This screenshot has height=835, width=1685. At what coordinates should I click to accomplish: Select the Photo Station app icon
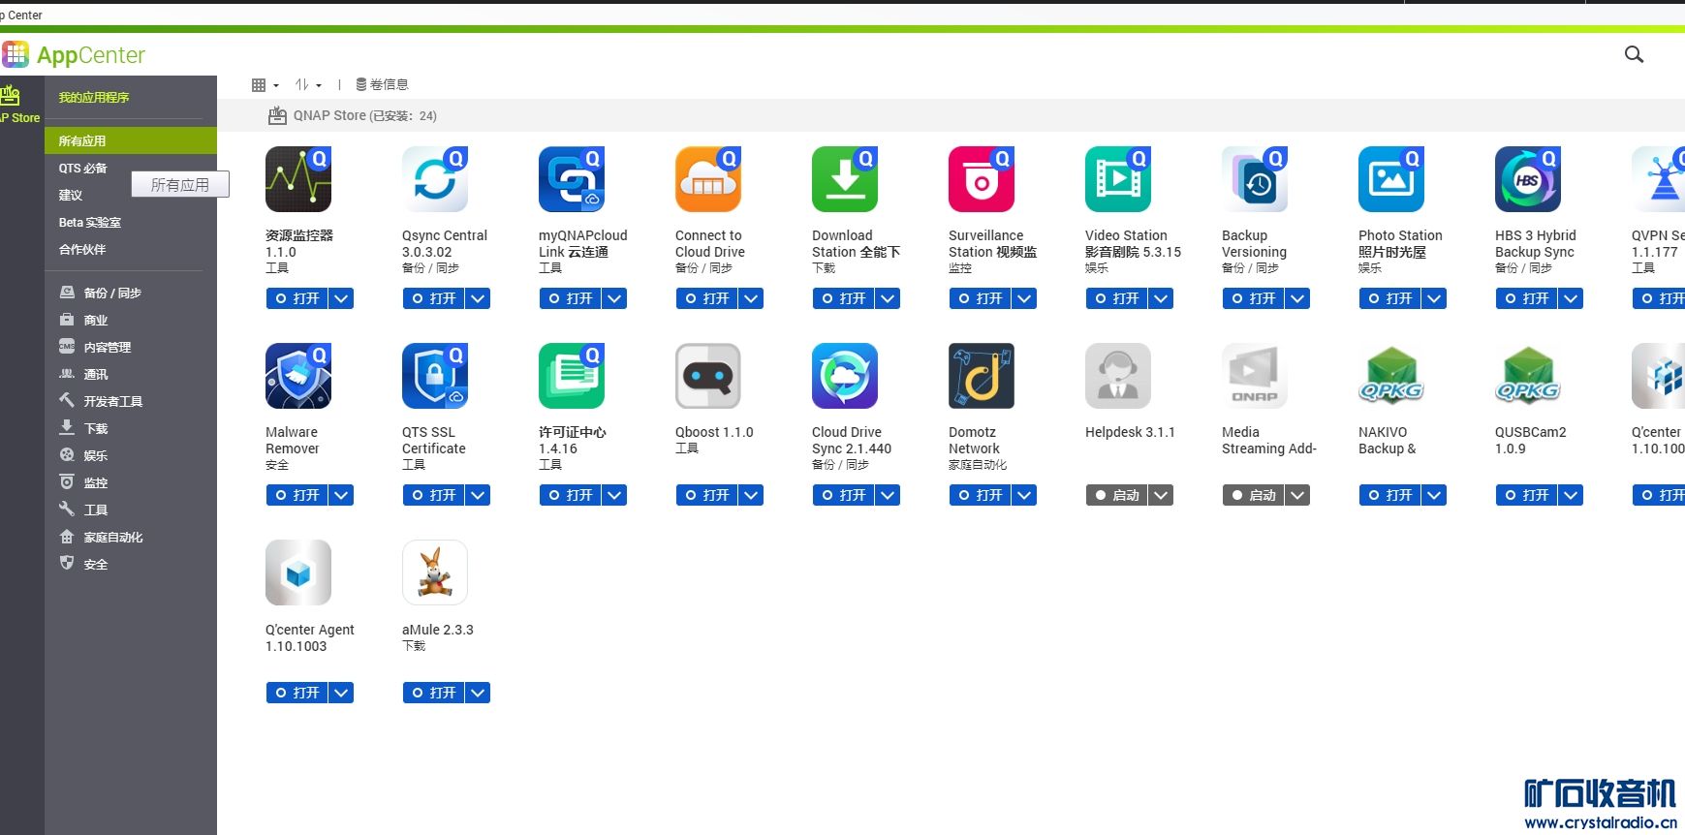[1391, 179]
